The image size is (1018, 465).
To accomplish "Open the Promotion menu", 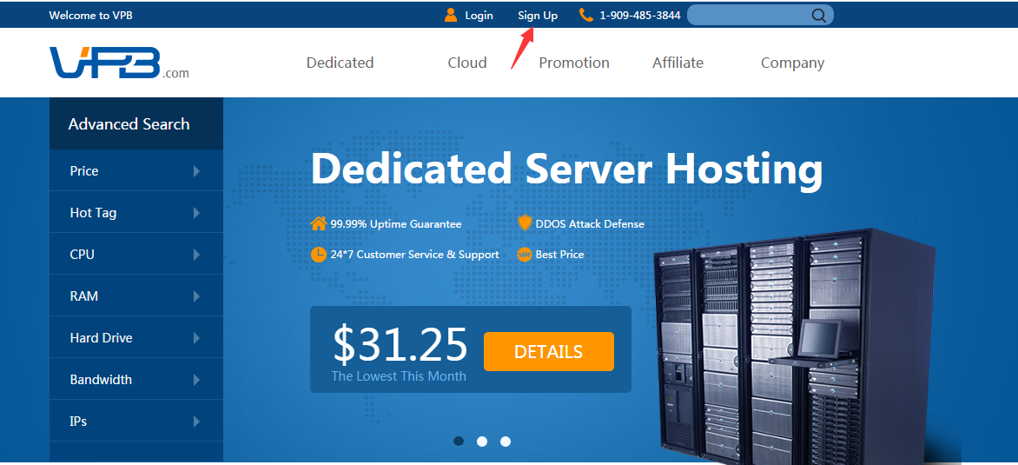I will 574,63.
